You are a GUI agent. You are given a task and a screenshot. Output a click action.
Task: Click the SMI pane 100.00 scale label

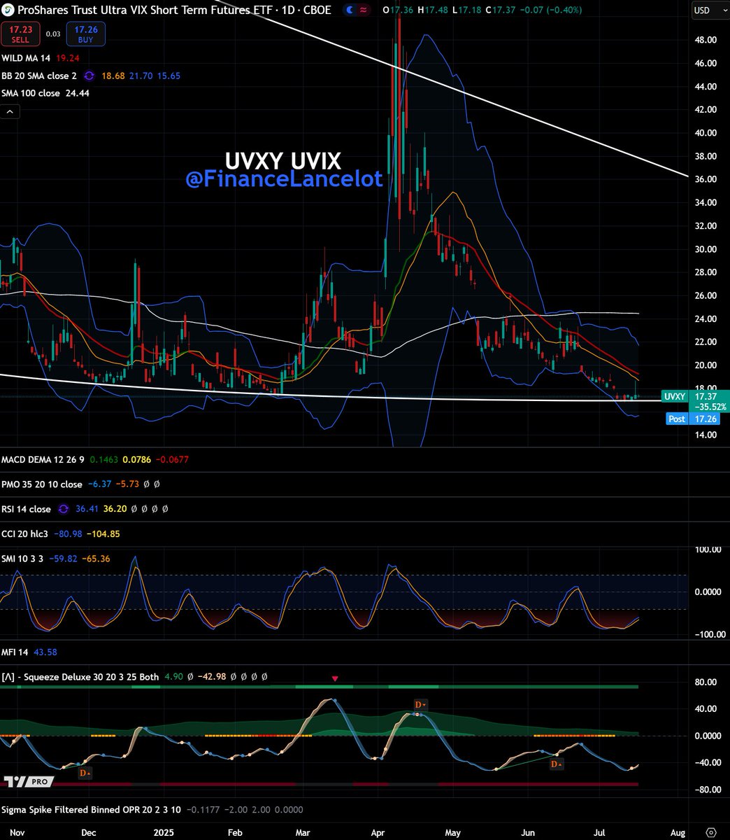click(x=707, y=549)
